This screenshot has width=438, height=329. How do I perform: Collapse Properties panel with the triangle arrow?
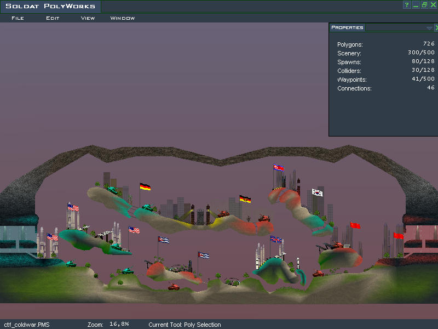(429, 27)
